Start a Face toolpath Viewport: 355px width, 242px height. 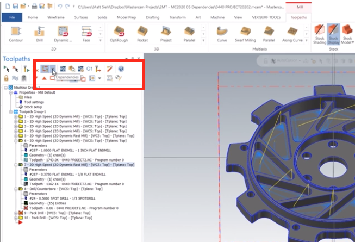click(x=86, y=34)
